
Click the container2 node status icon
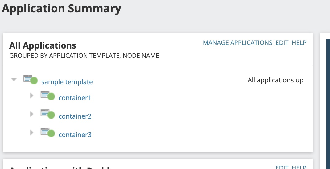(x=47, y=114)
